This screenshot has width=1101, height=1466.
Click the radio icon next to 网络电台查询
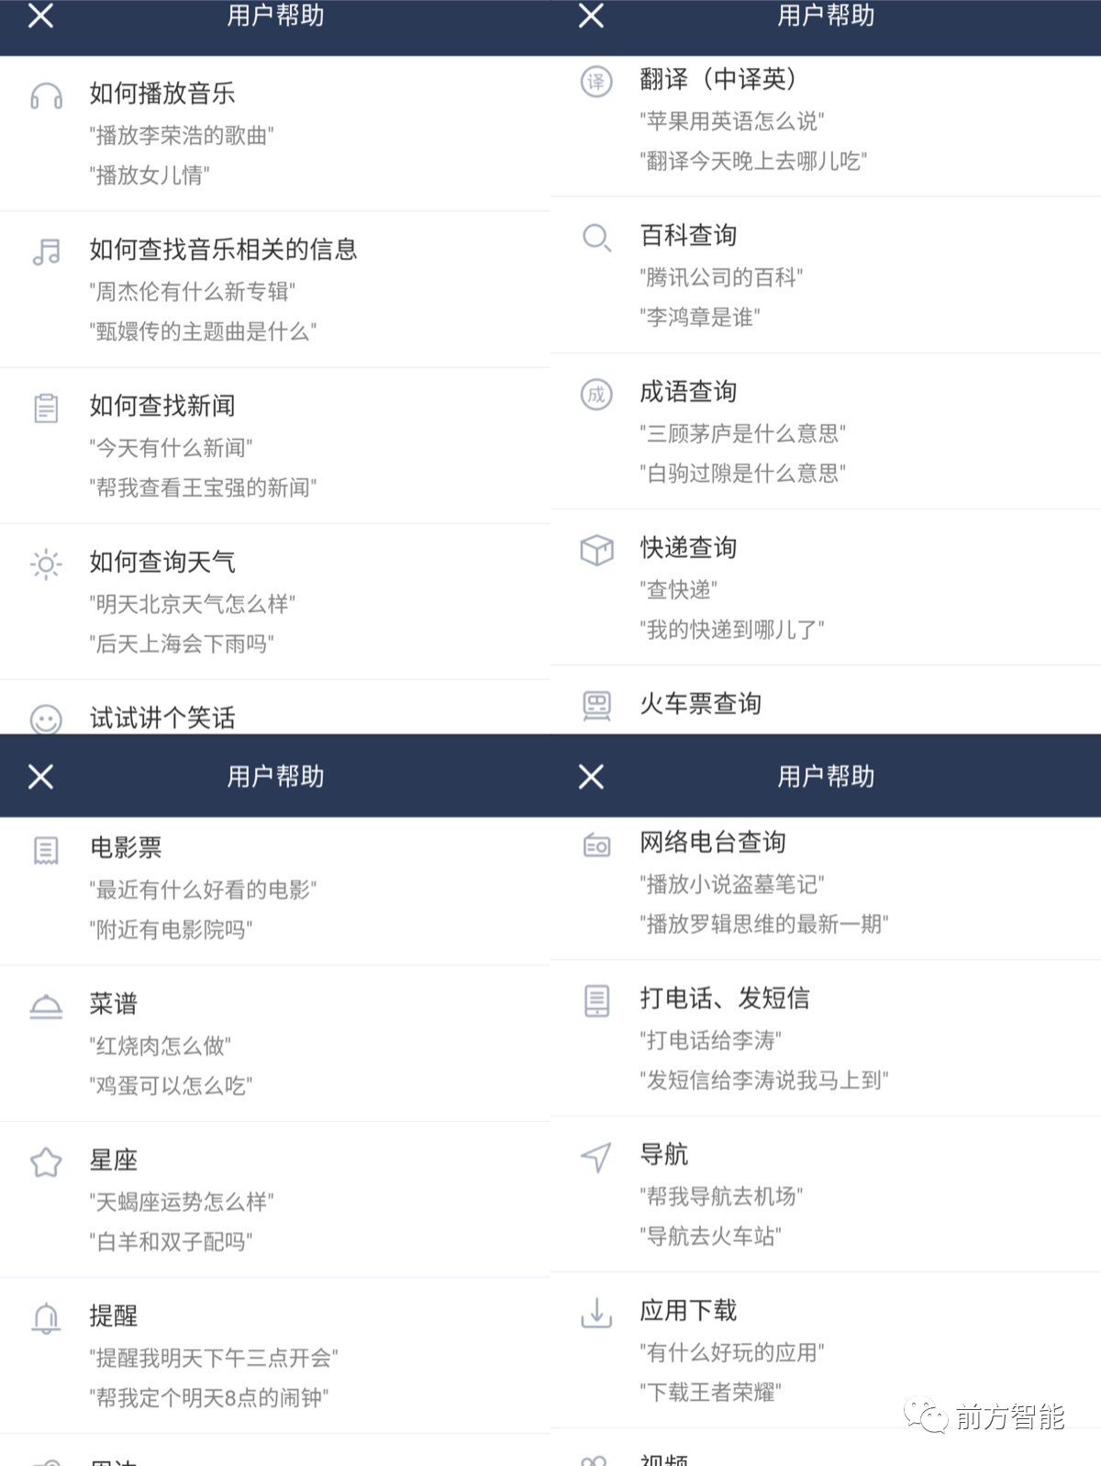[596, 845]
